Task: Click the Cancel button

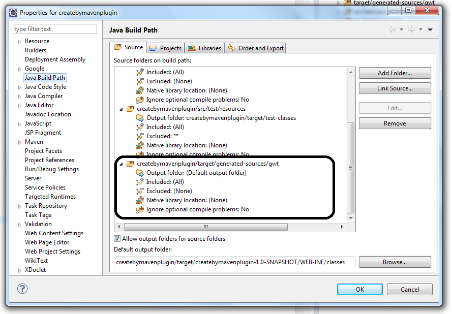Action: pyautogui.click(x=409, y=289)
